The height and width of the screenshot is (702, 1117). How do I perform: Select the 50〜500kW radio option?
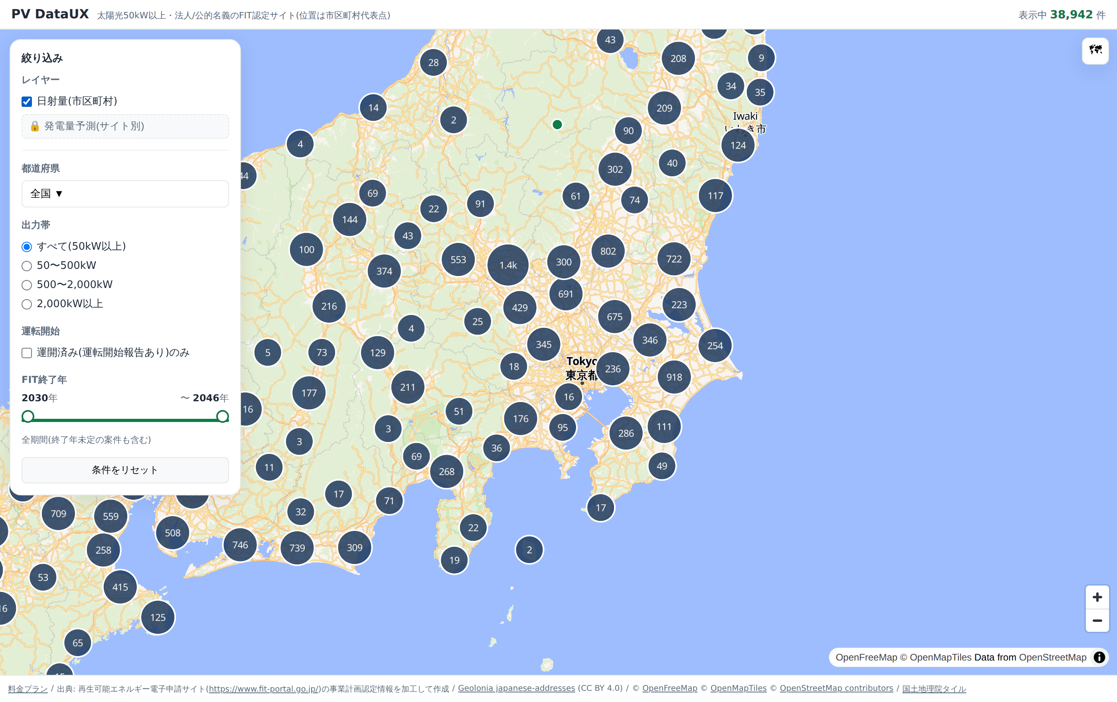(27, 266)
